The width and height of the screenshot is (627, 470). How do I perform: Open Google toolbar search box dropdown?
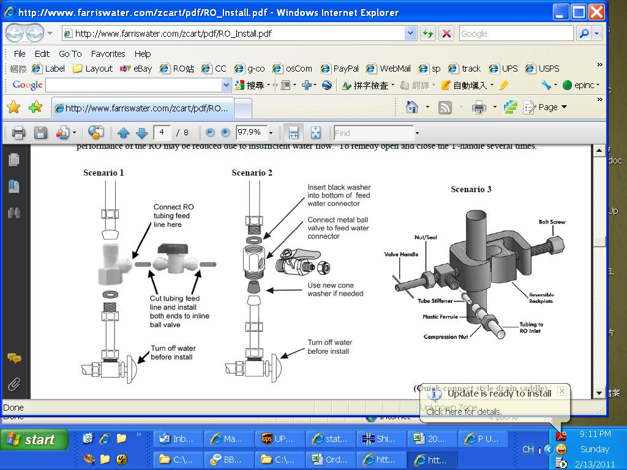(x=226, y=85)
